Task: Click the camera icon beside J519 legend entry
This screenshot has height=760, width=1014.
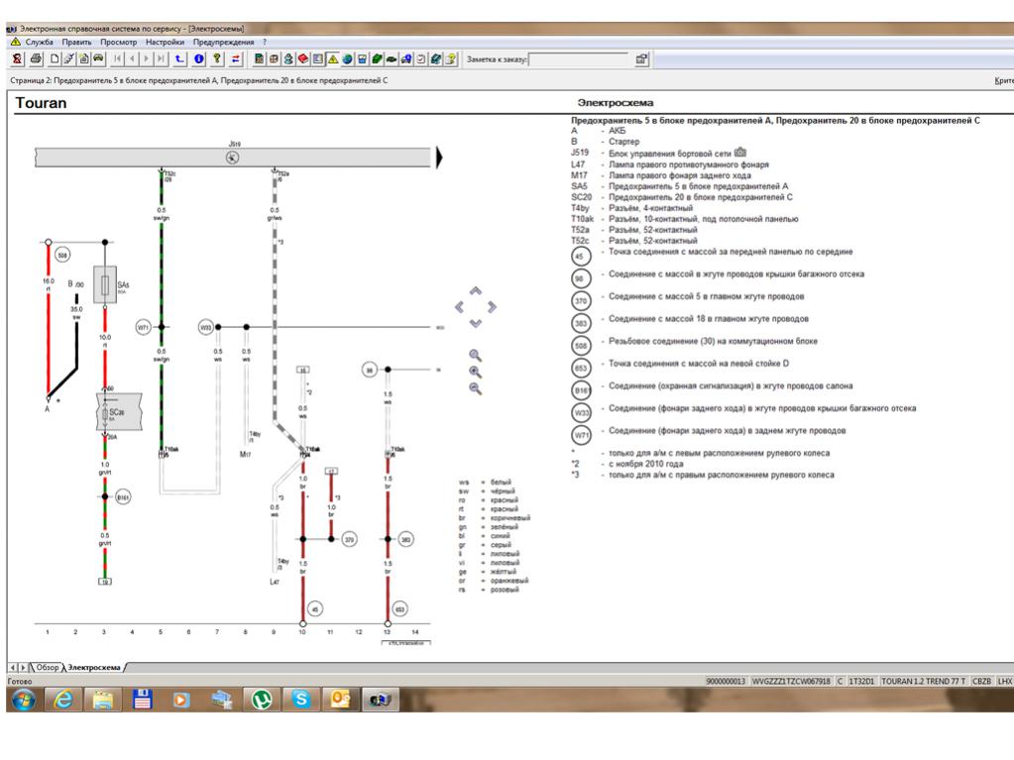Action: (x=740, y=153)
